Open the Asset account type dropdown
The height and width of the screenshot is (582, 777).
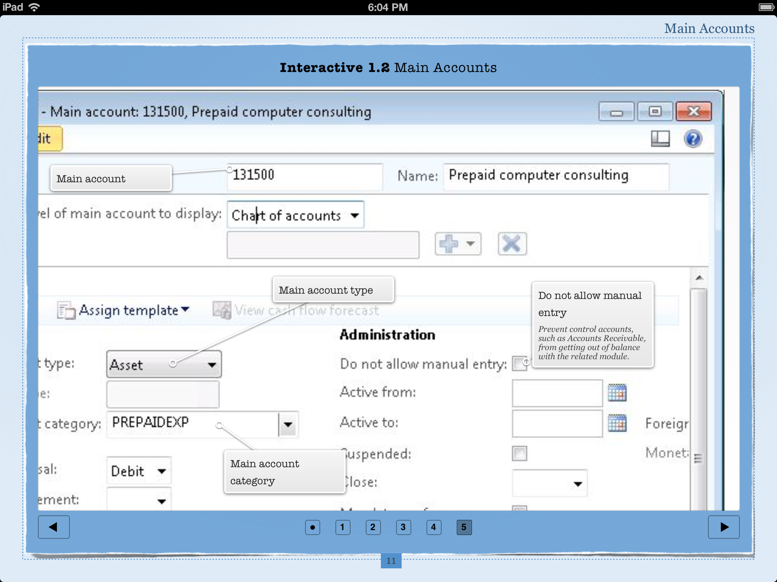point(212,365)
